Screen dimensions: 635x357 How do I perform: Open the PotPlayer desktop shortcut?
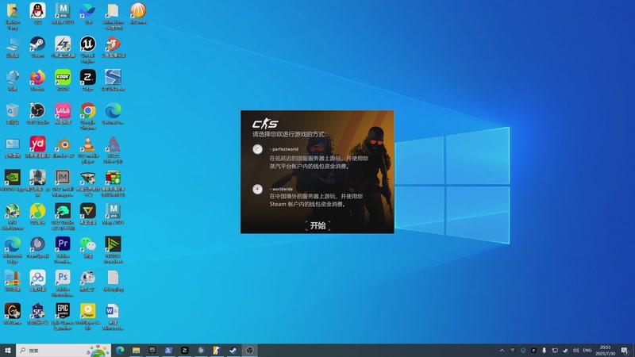point(88,317)
